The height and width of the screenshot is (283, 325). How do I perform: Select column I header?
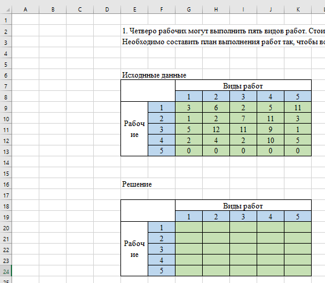coord(243,9)
